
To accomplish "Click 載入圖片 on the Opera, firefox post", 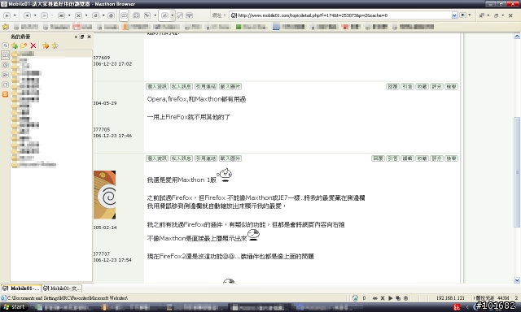I will [230, 87].
